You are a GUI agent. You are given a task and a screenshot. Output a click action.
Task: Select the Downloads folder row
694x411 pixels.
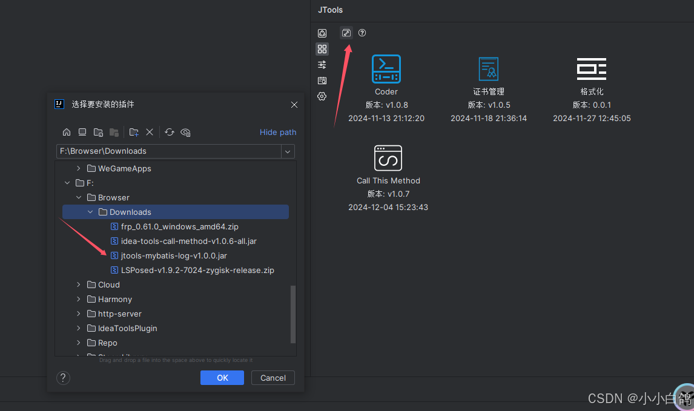point(175,212)
